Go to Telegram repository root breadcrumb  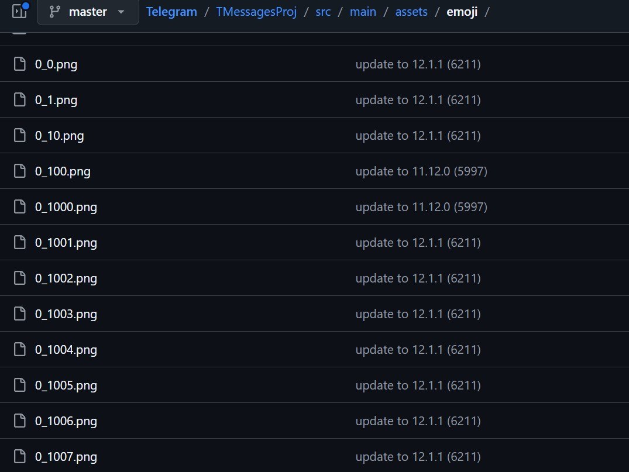[171, 12]
